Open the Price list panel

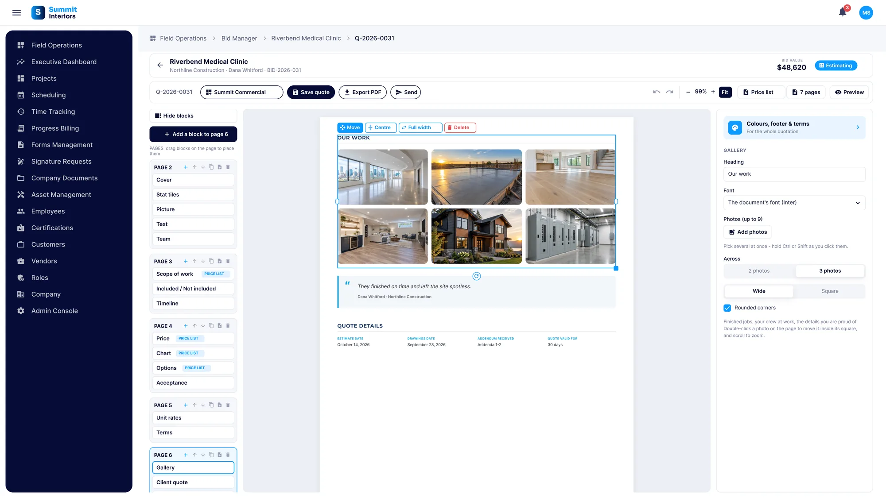(x=761, y=92)
